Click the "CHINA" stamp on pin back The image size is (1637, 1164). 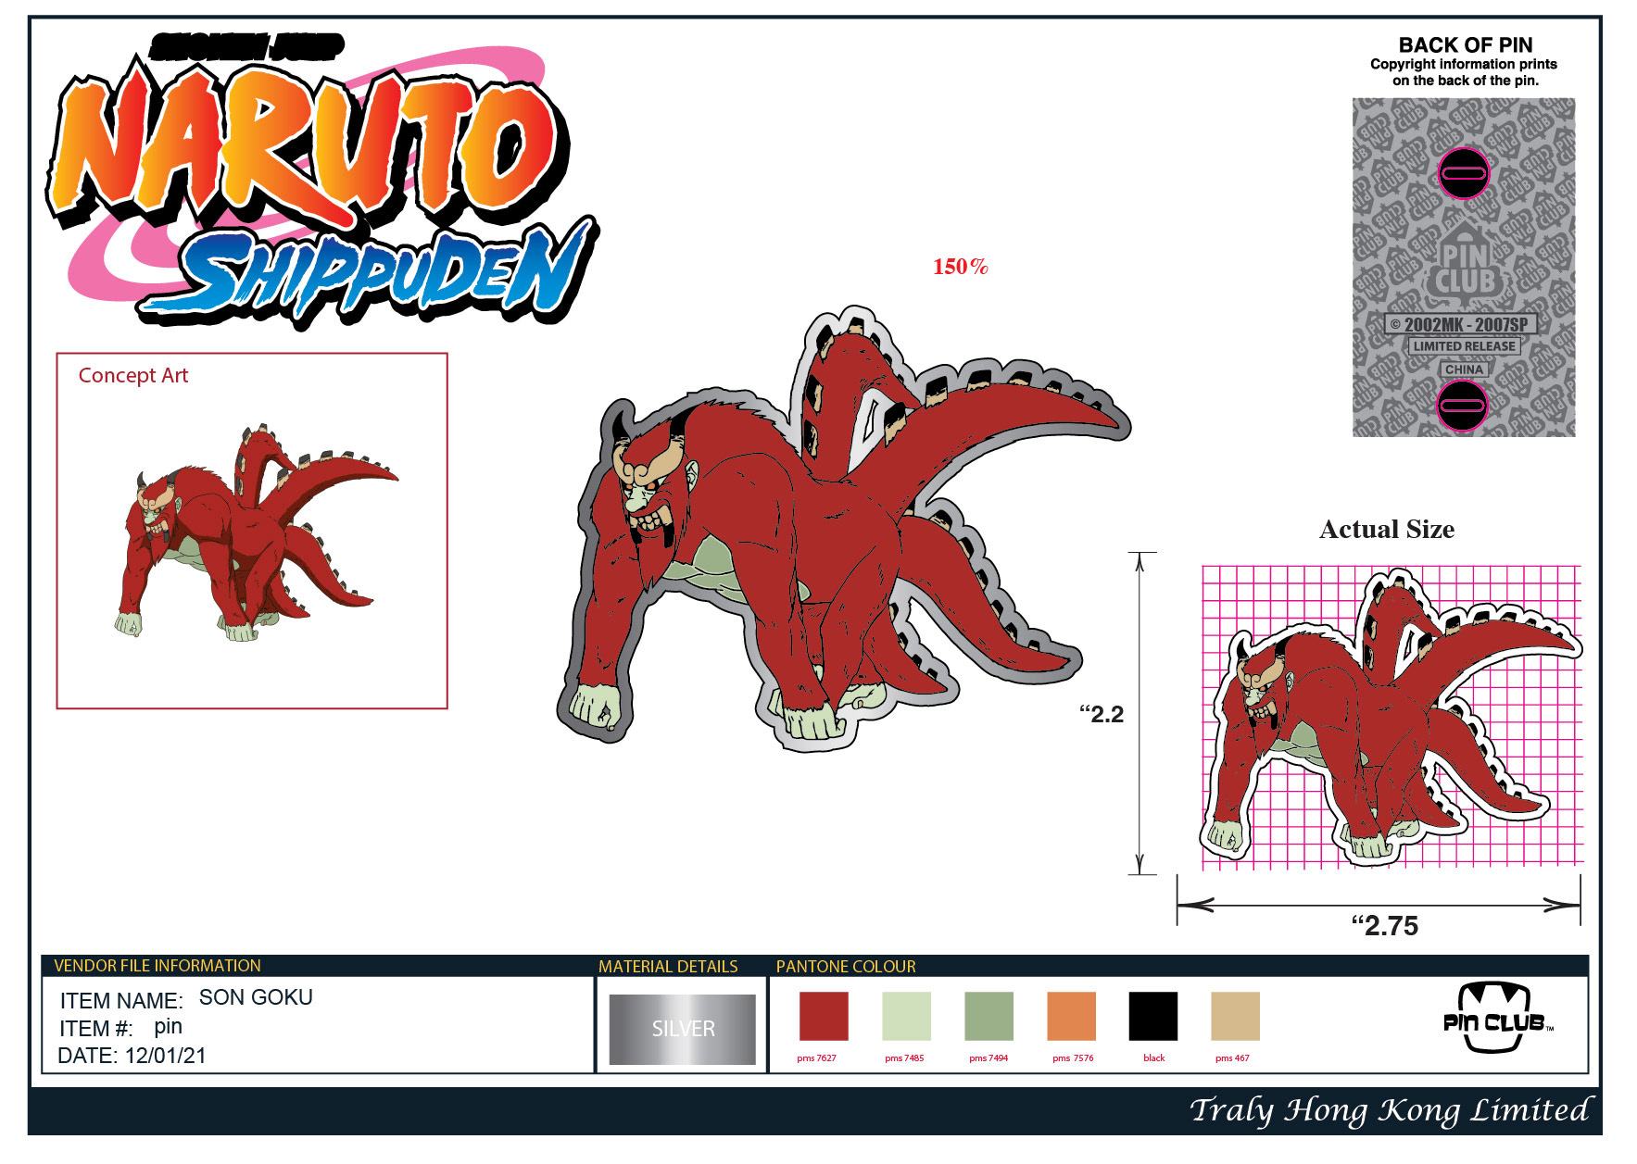tap(1464, 369)
